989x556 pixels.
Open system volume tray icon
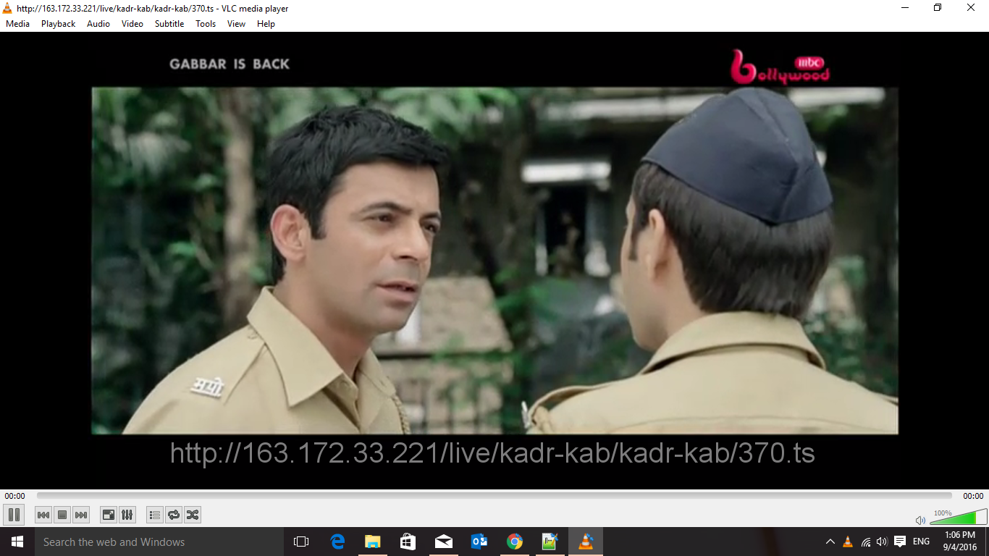(882, 542)
